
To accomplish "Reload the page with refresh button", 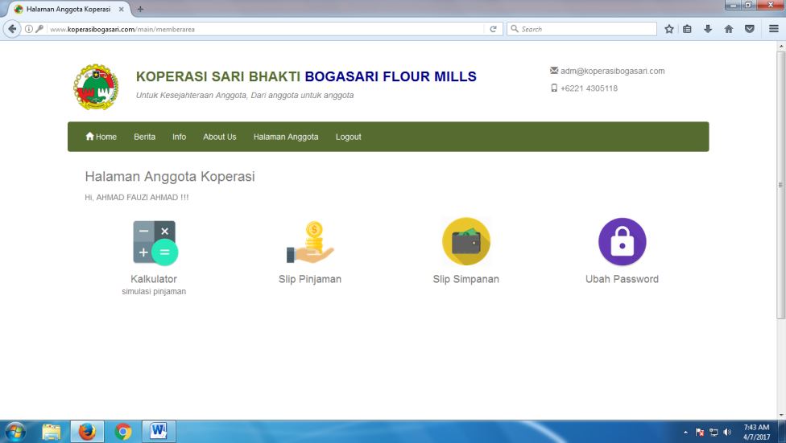I will pyautogui.click(x=493, y=29).
